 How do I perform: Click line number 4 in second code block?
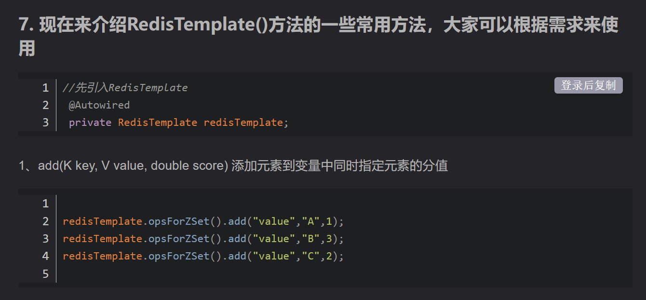(x=45, y=256)
